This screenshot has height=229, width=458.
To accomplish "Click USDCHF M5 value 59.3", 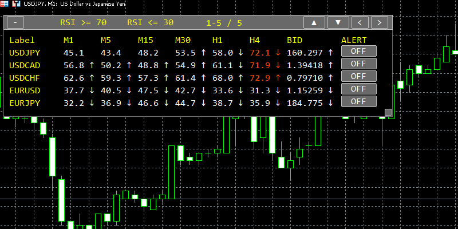I will point(111,78).
